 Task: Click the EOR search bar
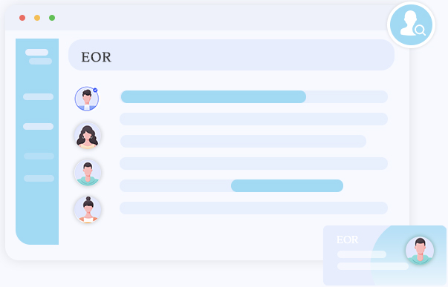pyautogui.click(x=231, y=55)
